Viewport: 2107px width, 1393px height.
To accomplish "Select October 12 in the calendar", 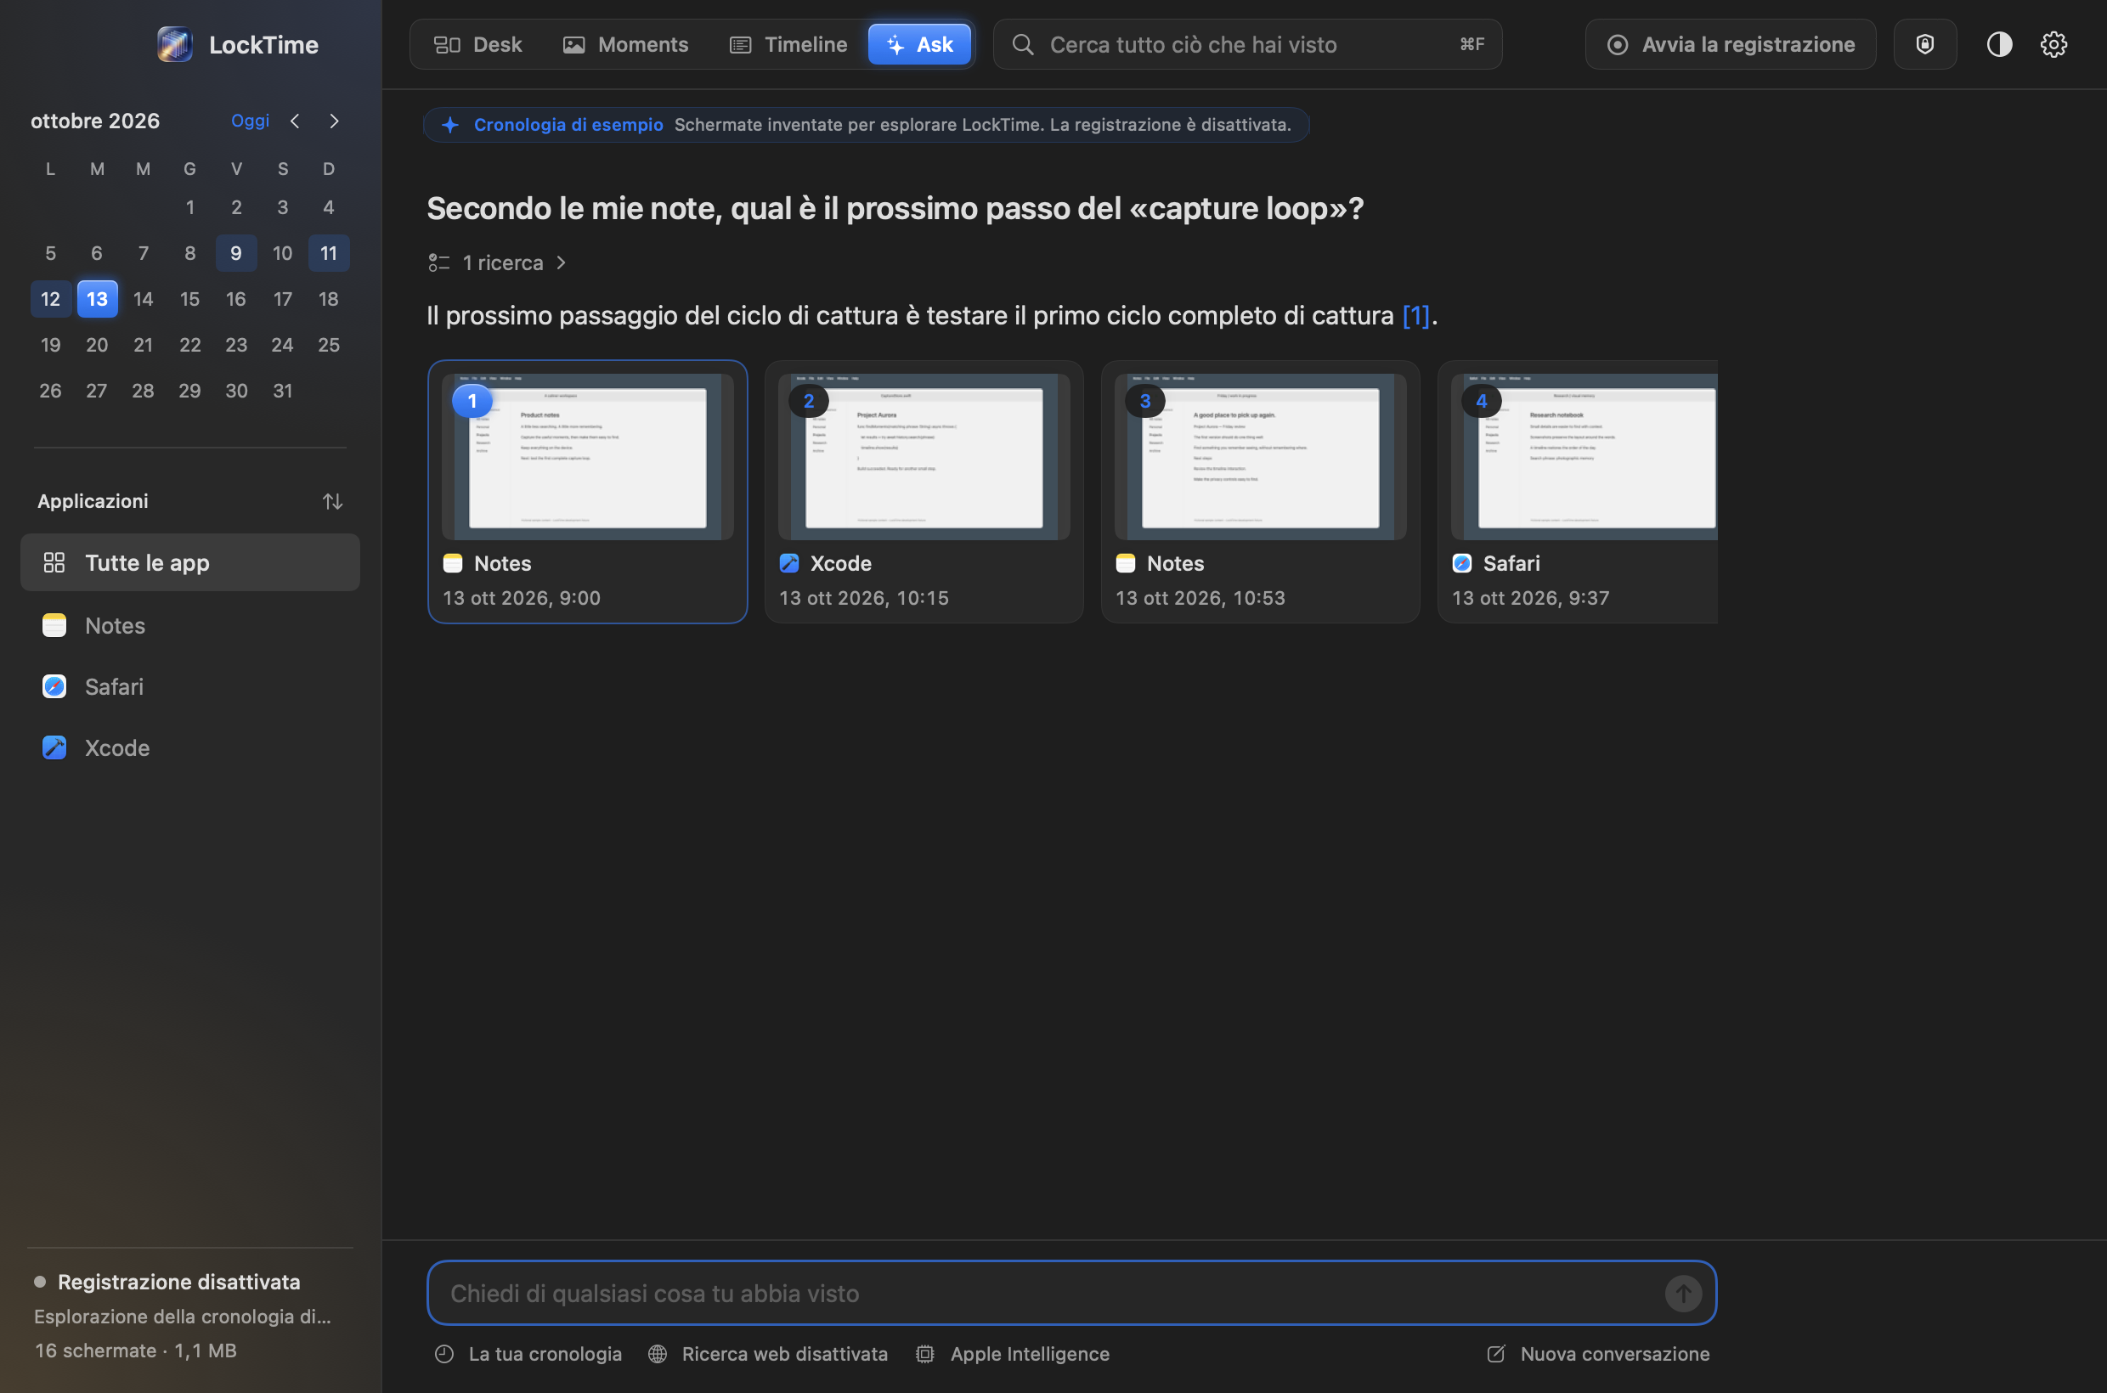I will pyautogui.click(x=51, y=299).
